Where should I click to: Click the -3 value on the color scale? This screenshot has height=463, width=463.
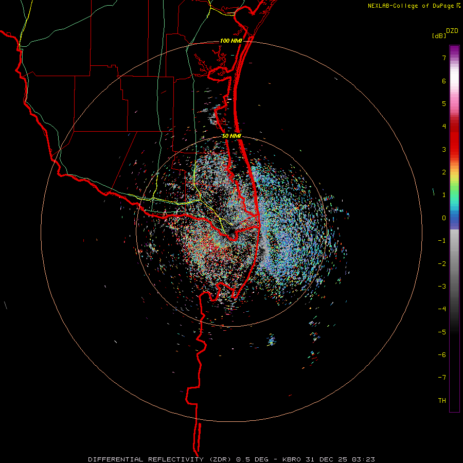442,287
